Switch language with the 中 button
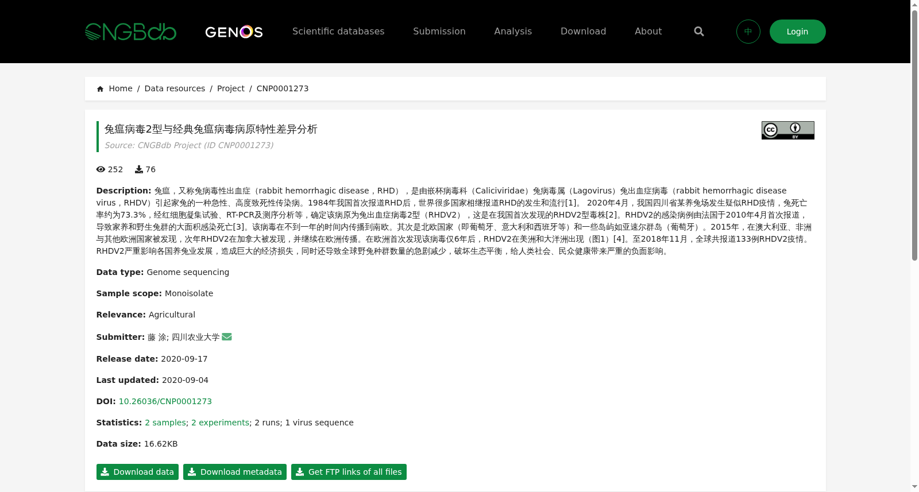This screenshot has height=492, width=919. pos(748,32)
